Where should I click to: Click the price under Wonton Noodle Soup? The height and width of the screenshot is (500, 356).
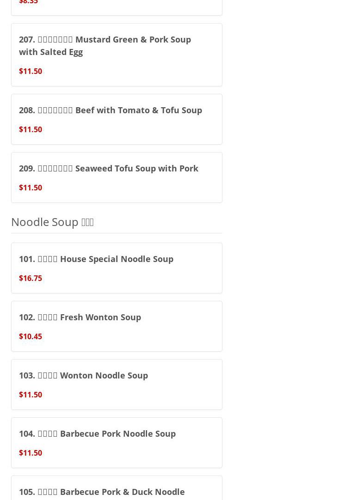coord(31,395)
